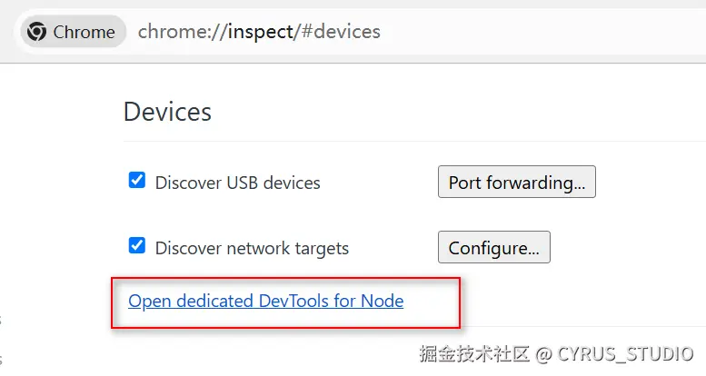Click the 掘金技术社区 watermark text

click(473, 353)
